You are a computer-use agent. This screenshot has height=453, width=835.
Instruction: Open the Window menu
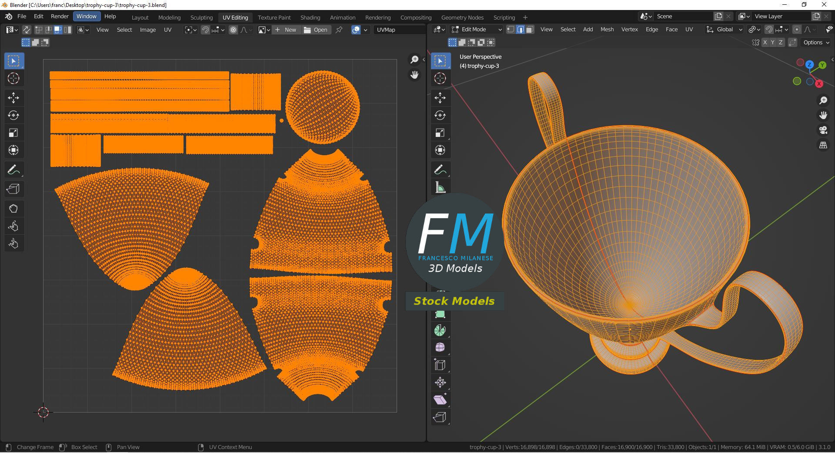[87, 16]
